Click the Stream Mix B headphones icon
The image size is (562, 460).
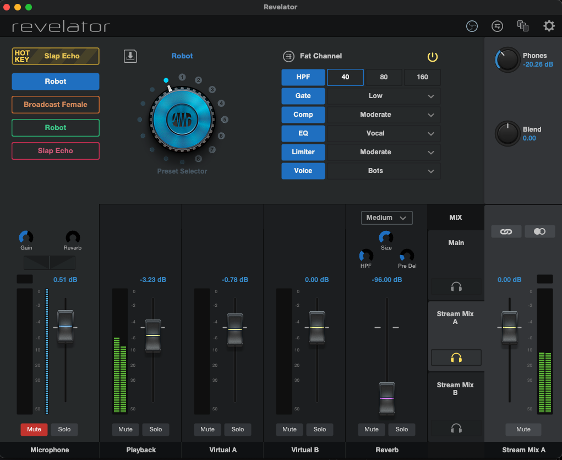pos(456,428)
